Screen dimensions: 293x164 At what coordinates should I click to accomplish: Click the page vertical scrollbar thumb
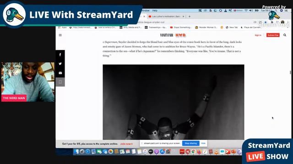pos(290,72)
